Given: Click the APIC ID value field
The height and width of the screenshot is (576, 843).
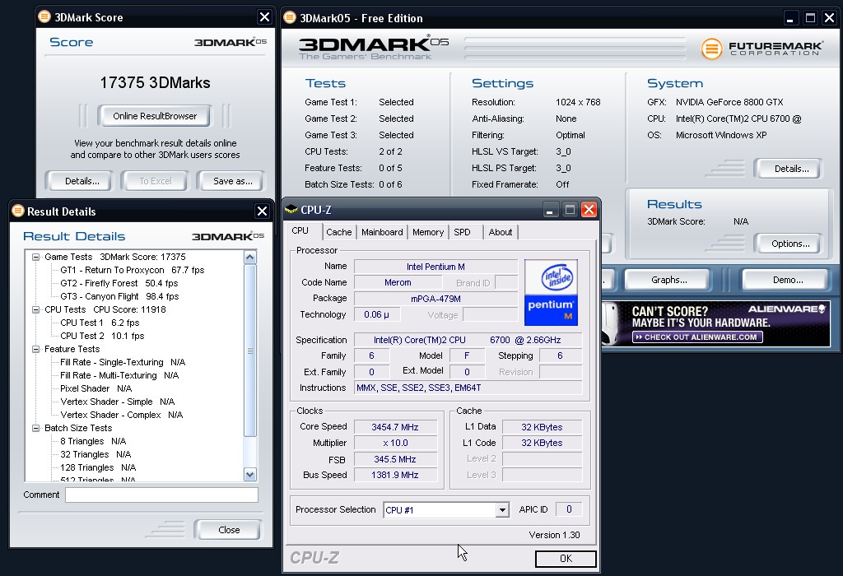Looking at the screenshot, I should (569, 509).
